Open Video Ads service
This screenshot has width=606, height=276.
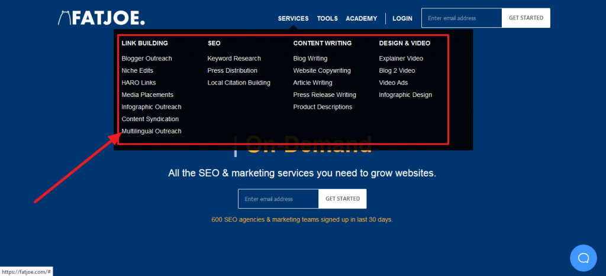394,83
